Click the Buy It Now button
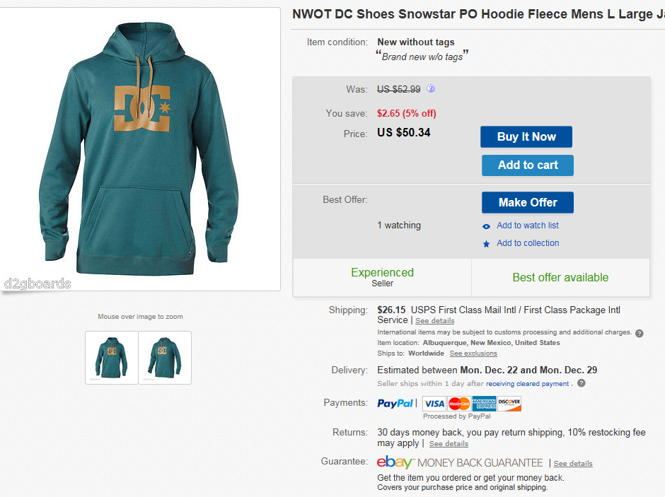 pos(526,137)
